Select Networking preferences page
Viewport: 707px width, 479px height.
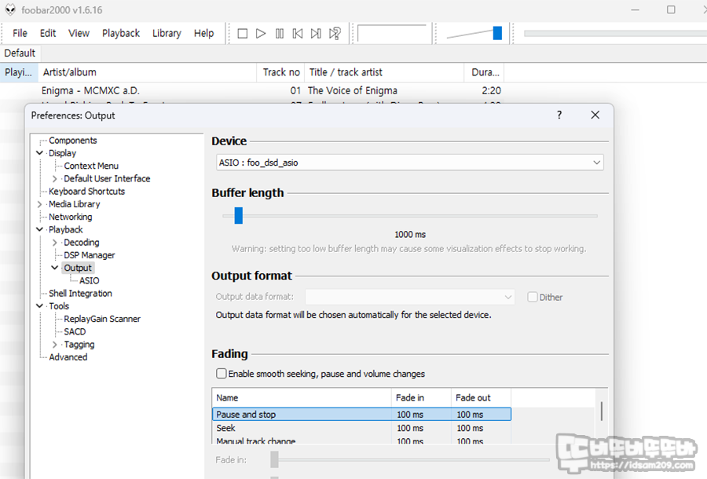click(x=71, y=217)
